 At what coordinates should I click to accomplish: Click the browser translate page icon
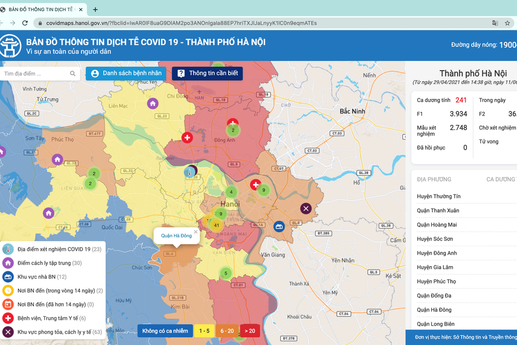click(x=495, y=23)
